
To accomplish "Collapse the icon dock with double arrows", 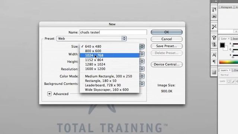I will coord(216,1).
